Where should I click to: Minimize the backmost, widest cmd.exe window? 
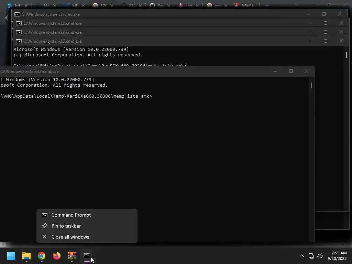pos(308,14)
